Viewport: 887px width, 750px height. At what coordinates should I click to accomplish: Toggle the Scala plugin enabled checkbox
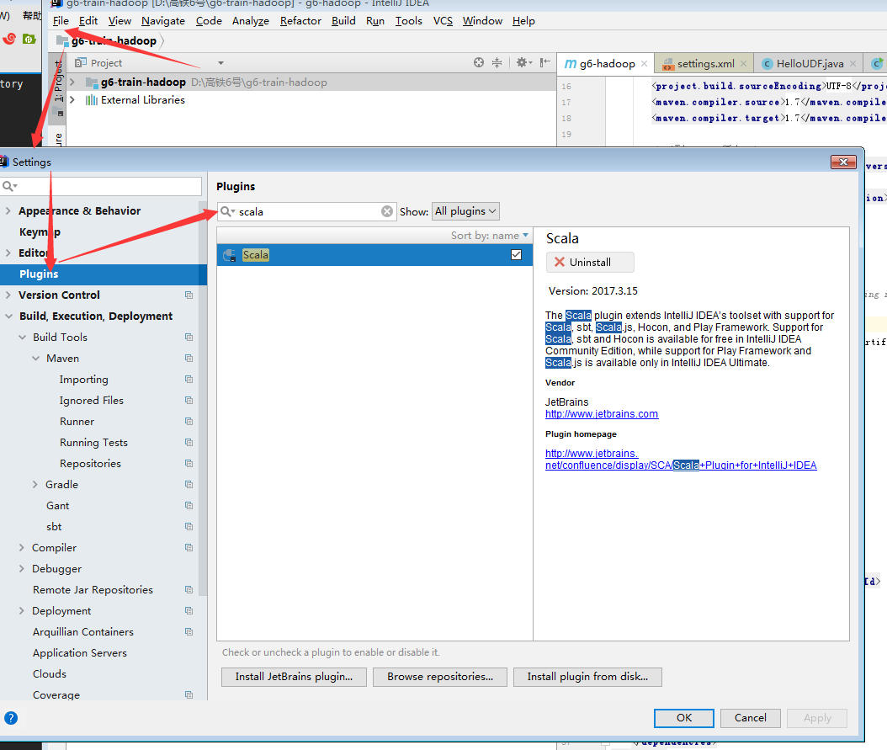(516, 254)
